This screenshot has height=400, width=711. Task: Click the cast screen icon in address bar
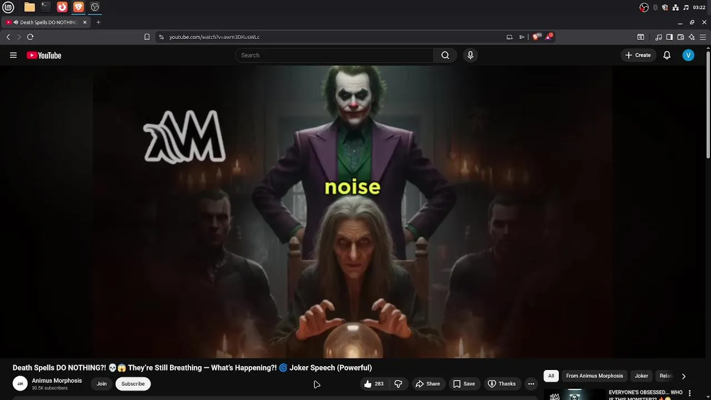509,37
